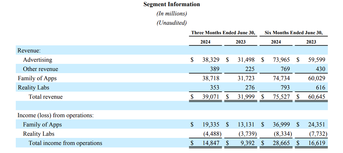Click total revenue 31,999

point(246,97)
